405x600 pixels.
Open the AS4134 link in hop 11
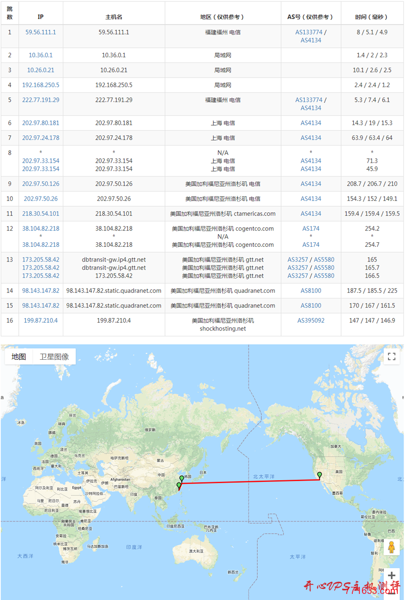point(311,213)
